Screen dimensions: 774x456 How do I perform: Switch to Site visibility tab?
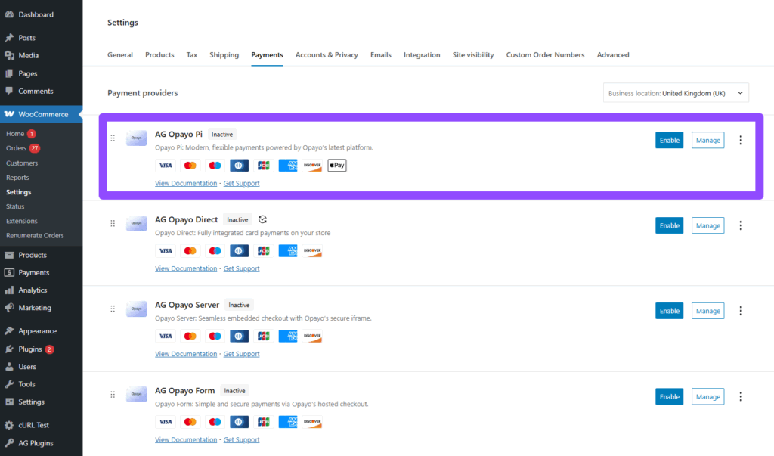tap(473, 55)
